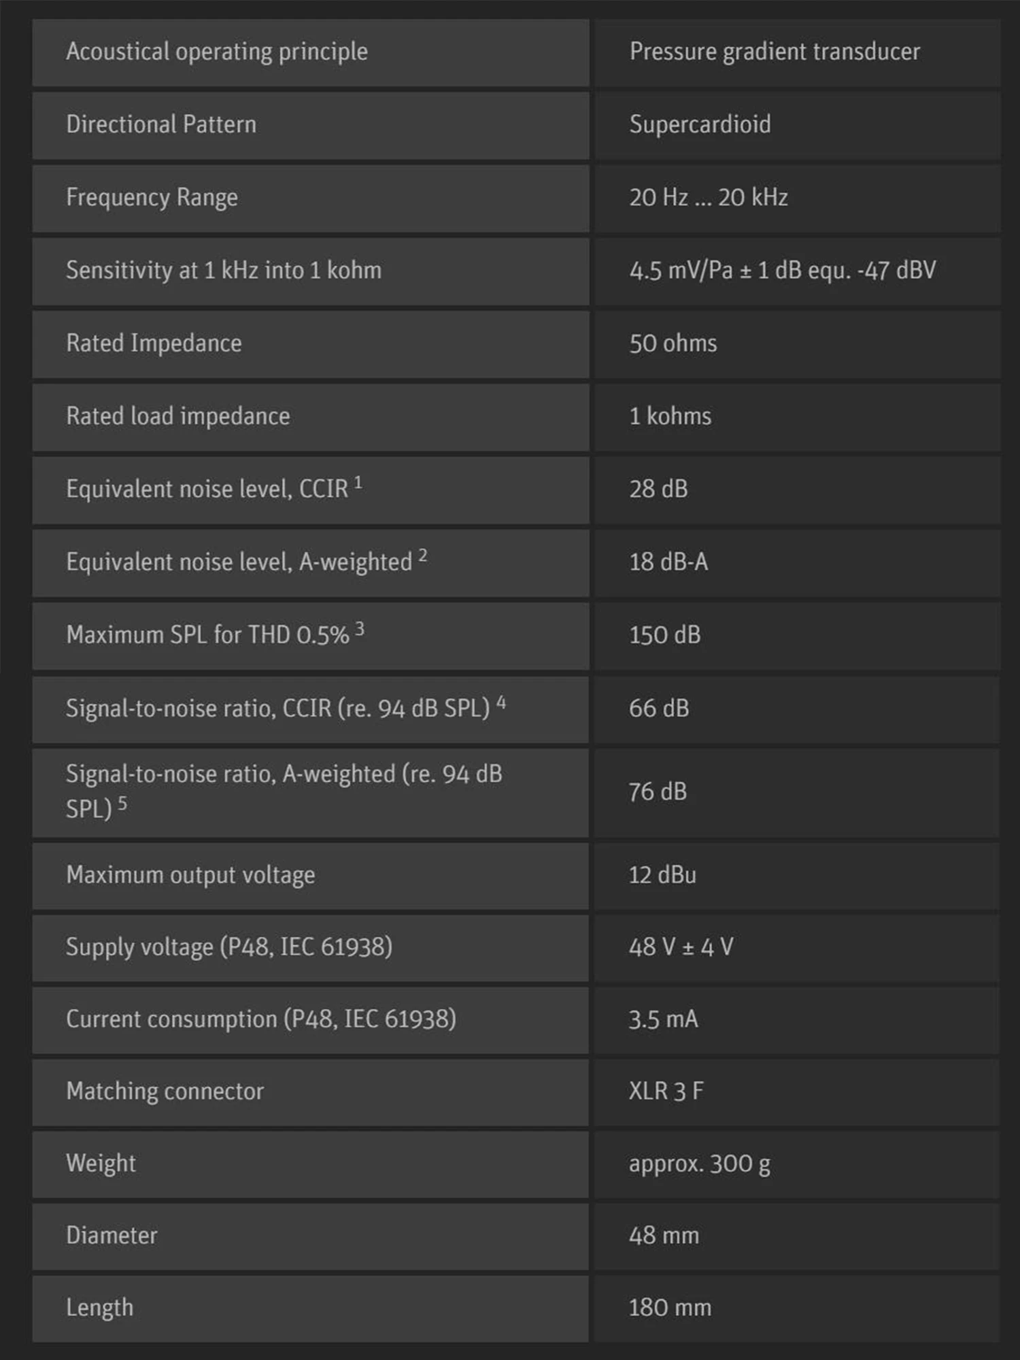This screenshot has width=1020, height=1360.
Task: Select the Current consumption row label
Action: tap(261, 1019)
